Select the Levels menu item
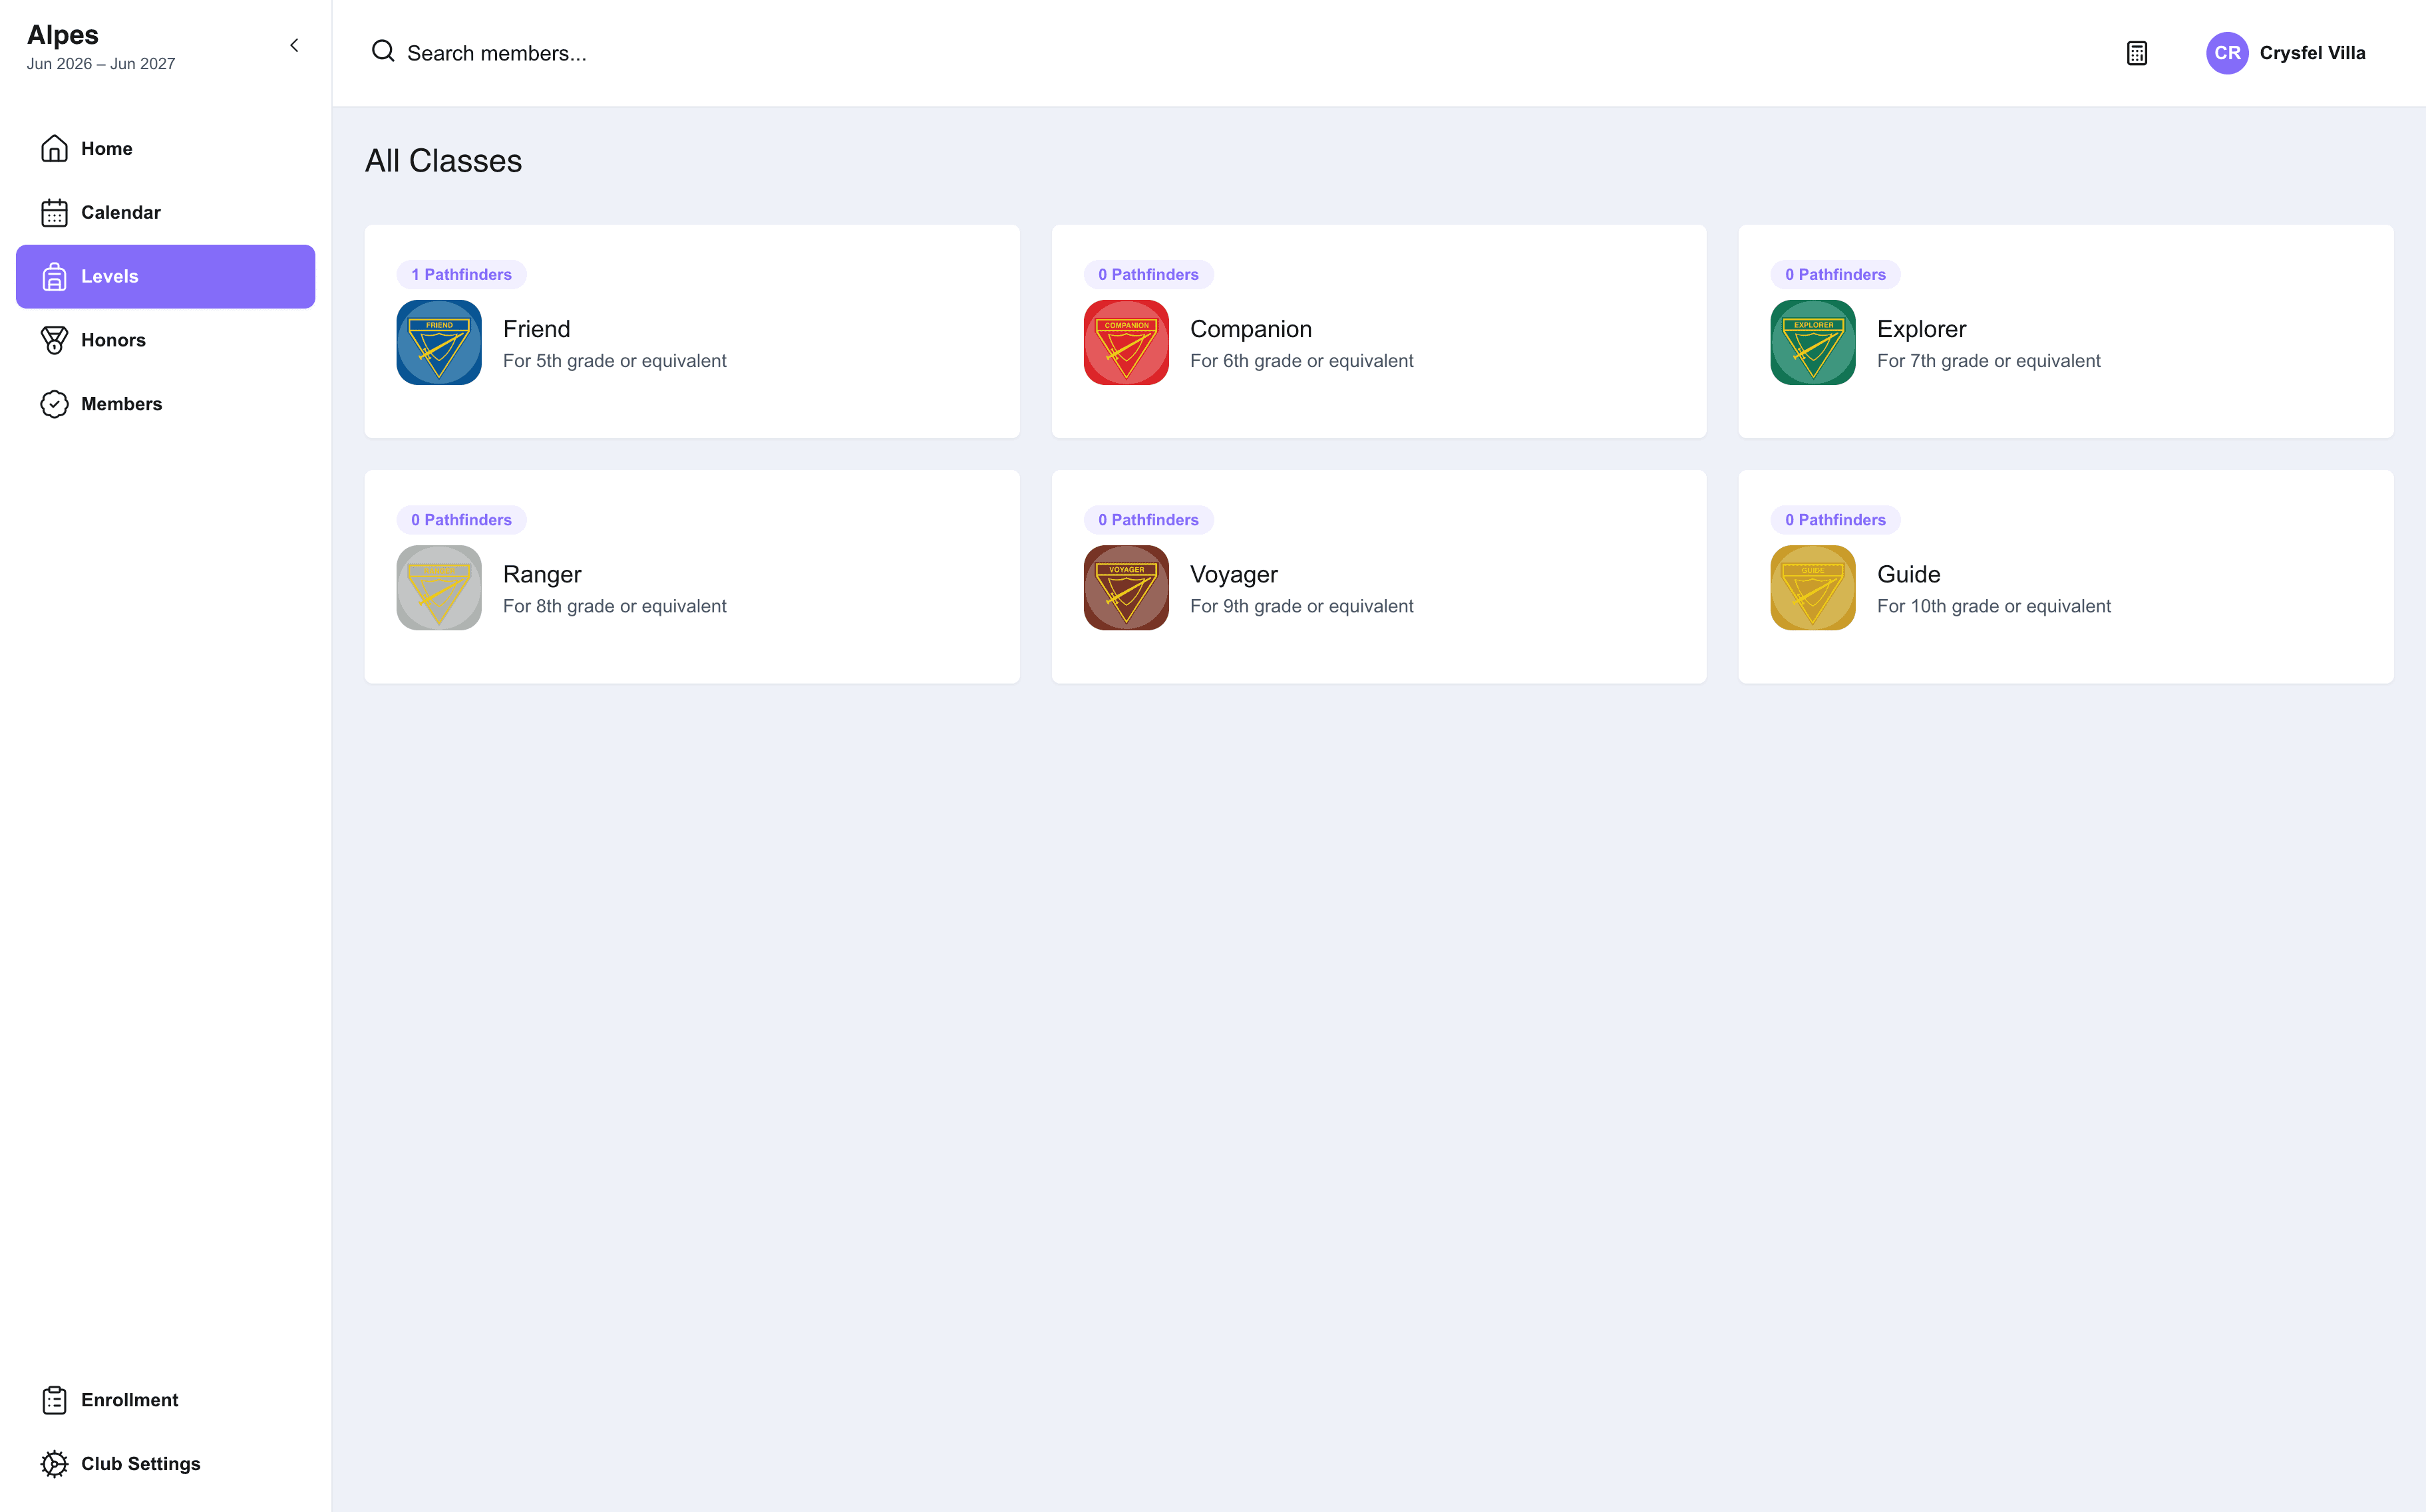Screen dimensions: 2426x1512 coord(165,276)
